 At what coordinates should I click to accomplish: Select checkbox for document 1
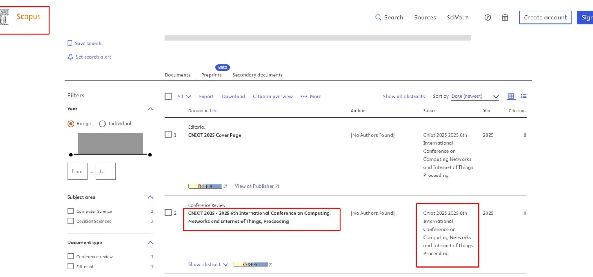tap(168, 135)
